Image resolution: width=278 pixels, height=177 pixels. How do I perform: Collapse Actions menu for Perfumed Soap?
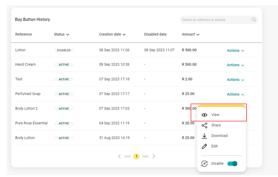click(x=236, y=94)
